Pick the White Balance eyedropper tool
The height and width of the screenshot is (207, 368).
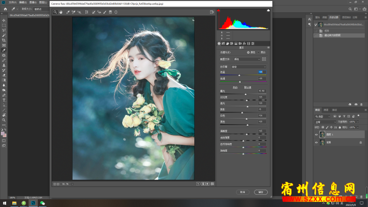tap(68, 12)
